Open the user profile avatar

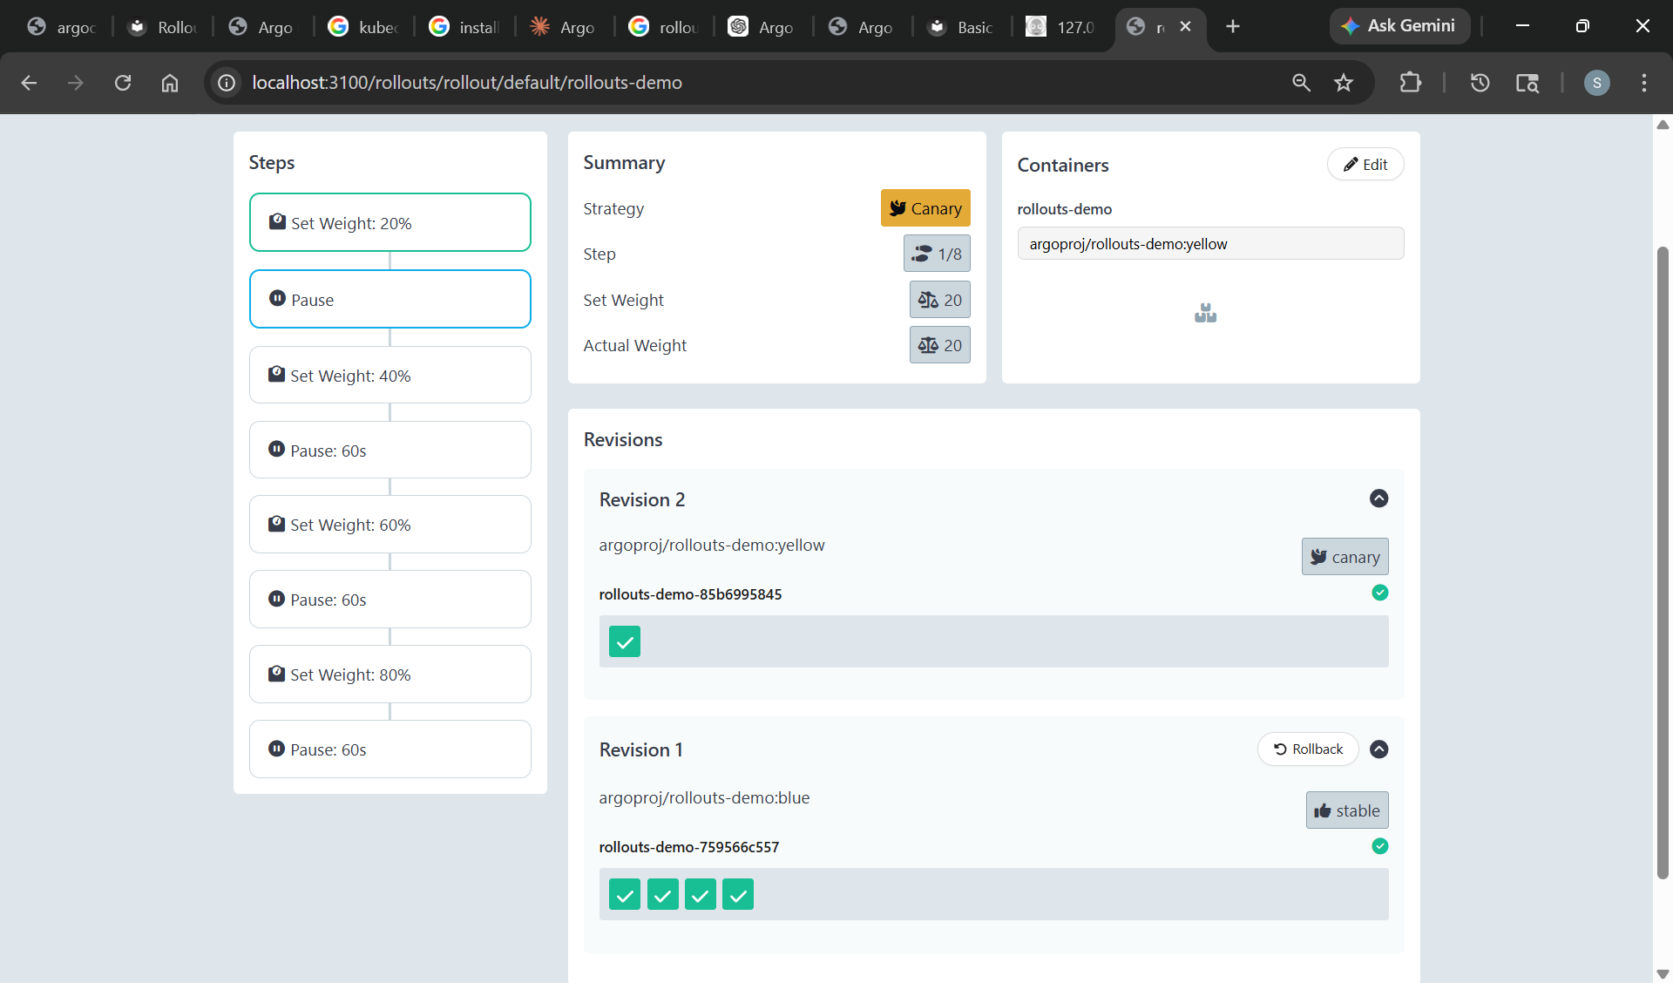point(1596,83)
